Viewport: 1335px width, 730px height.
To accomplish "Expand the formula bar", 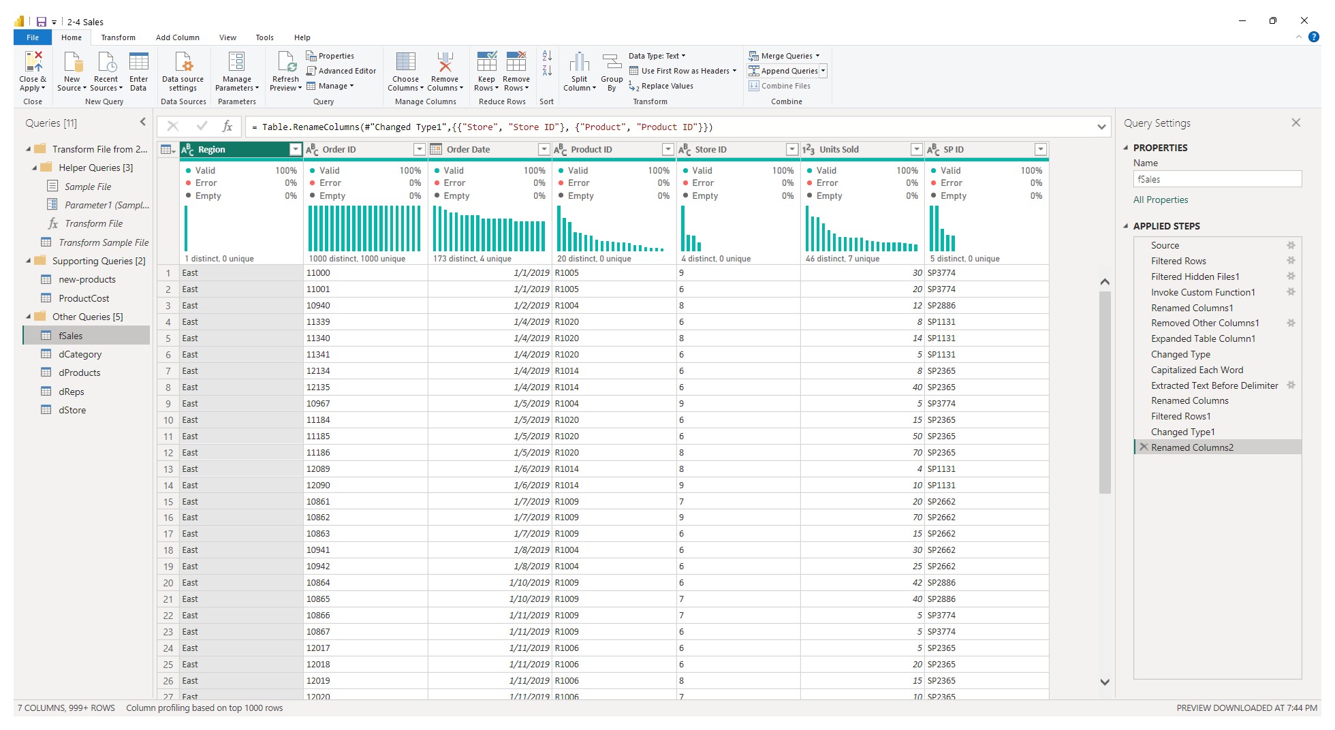I will 1101,127.
